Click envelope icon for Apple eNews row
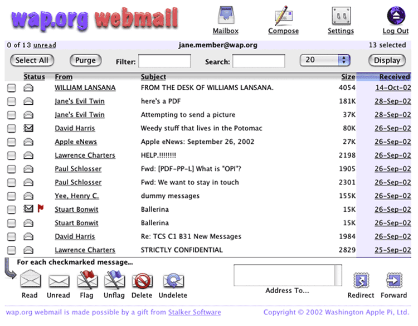This screenshot has height=326, width=418. 28,142
